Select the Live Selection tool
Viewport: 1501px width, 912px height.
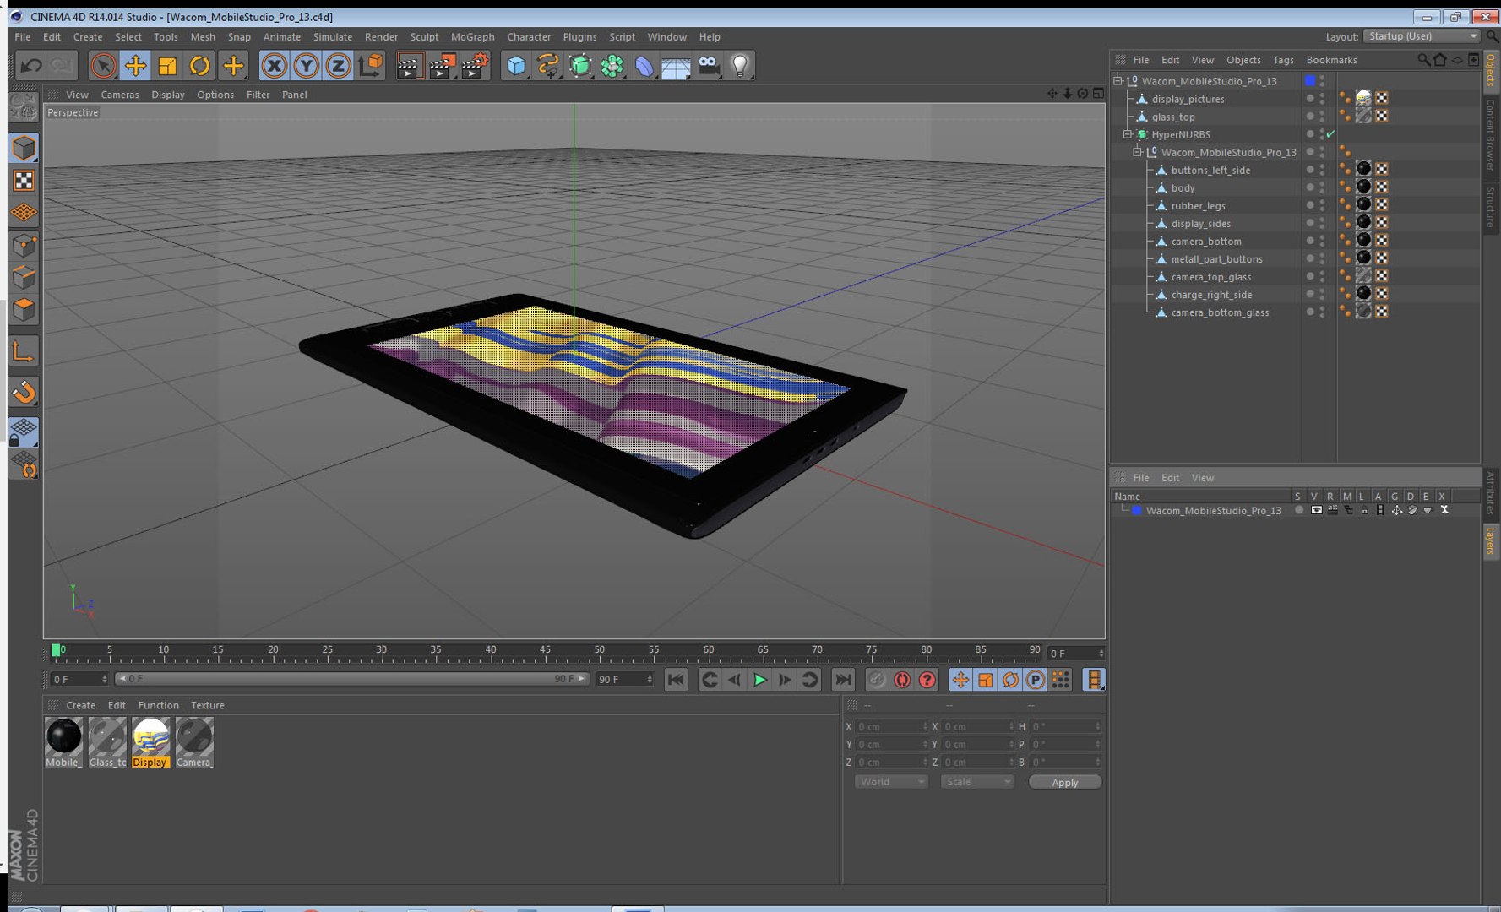pos(103,65)
